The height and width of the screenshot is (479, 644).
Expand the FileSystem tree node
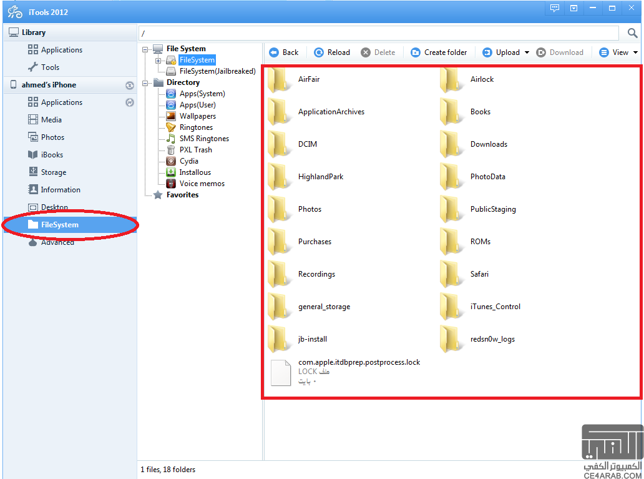[158, 61]
